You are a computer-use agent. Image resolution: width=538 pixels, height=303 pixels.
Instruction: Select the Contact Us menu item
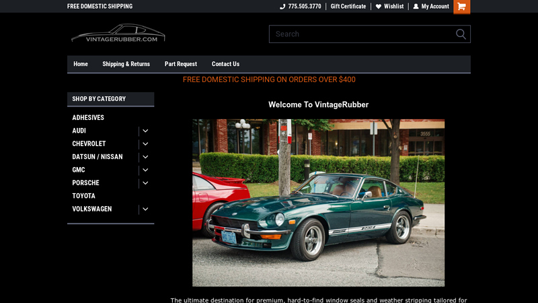point(225,64)
